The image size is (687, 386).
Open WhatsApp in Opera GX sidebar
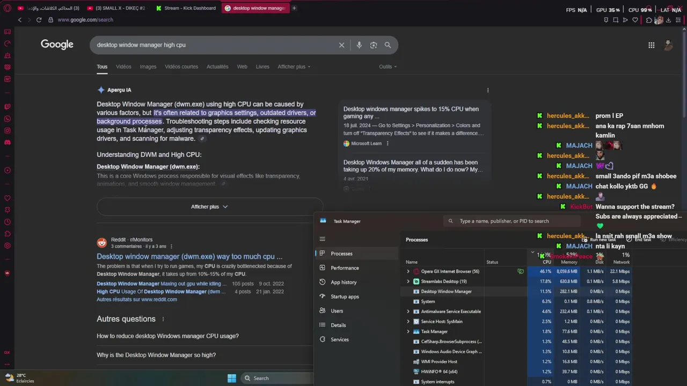(x=7, y=118)
